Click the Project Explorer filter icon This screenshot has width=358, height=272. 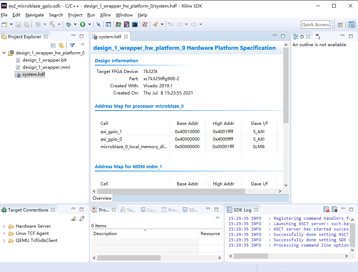[72, 45]
